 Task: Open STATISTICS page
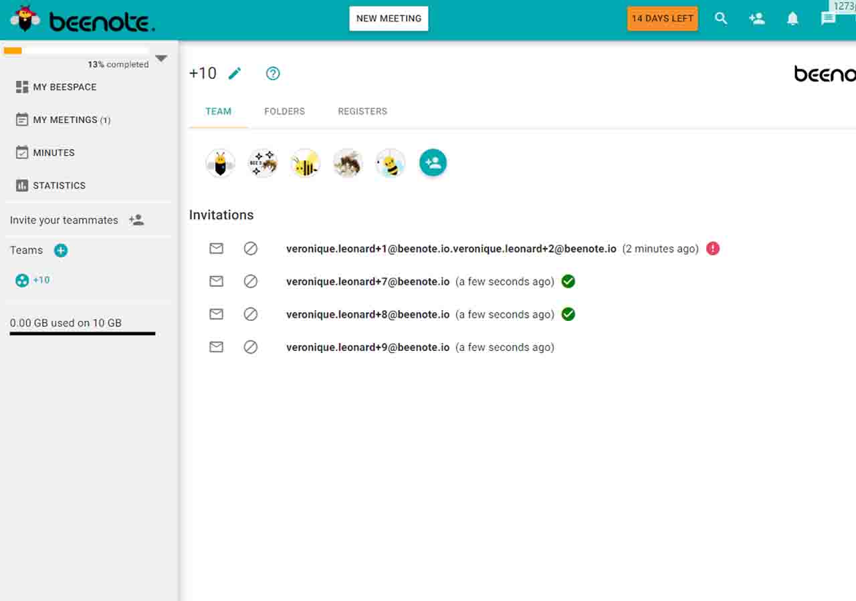[50, 185]
